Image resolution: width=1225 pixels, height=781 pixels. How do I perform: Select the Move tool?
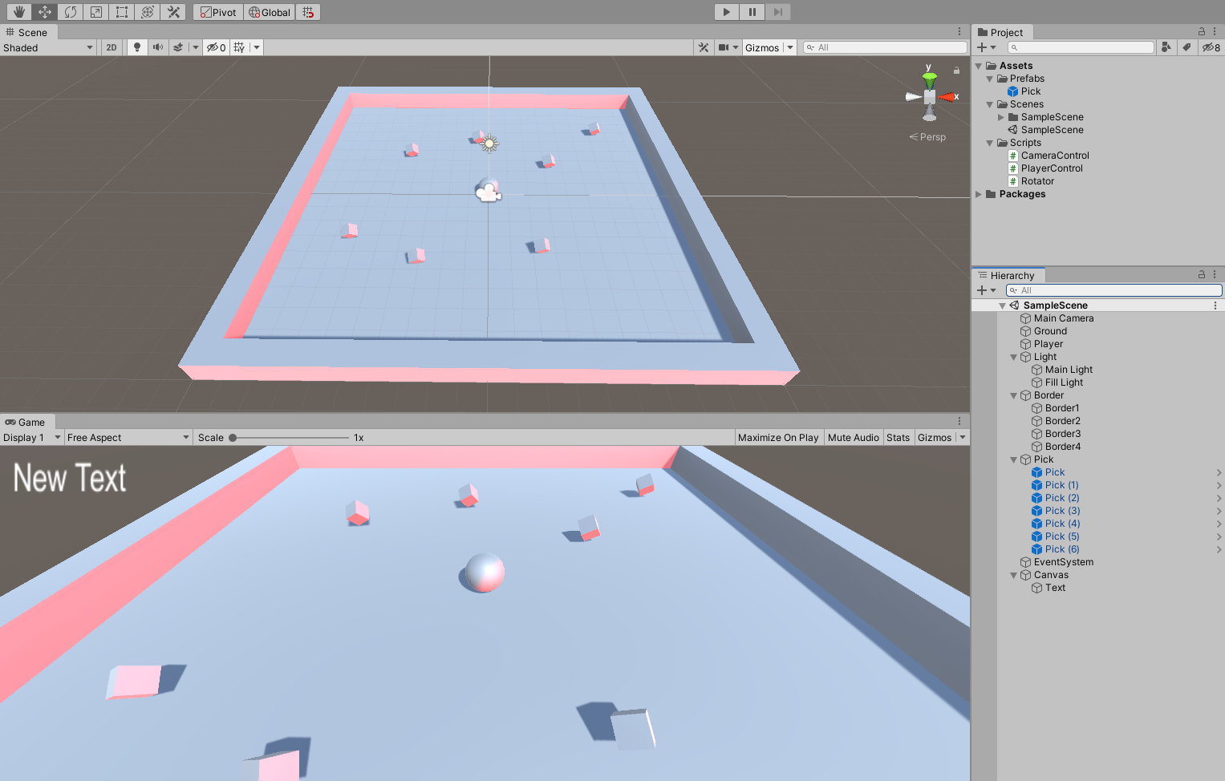44,12
